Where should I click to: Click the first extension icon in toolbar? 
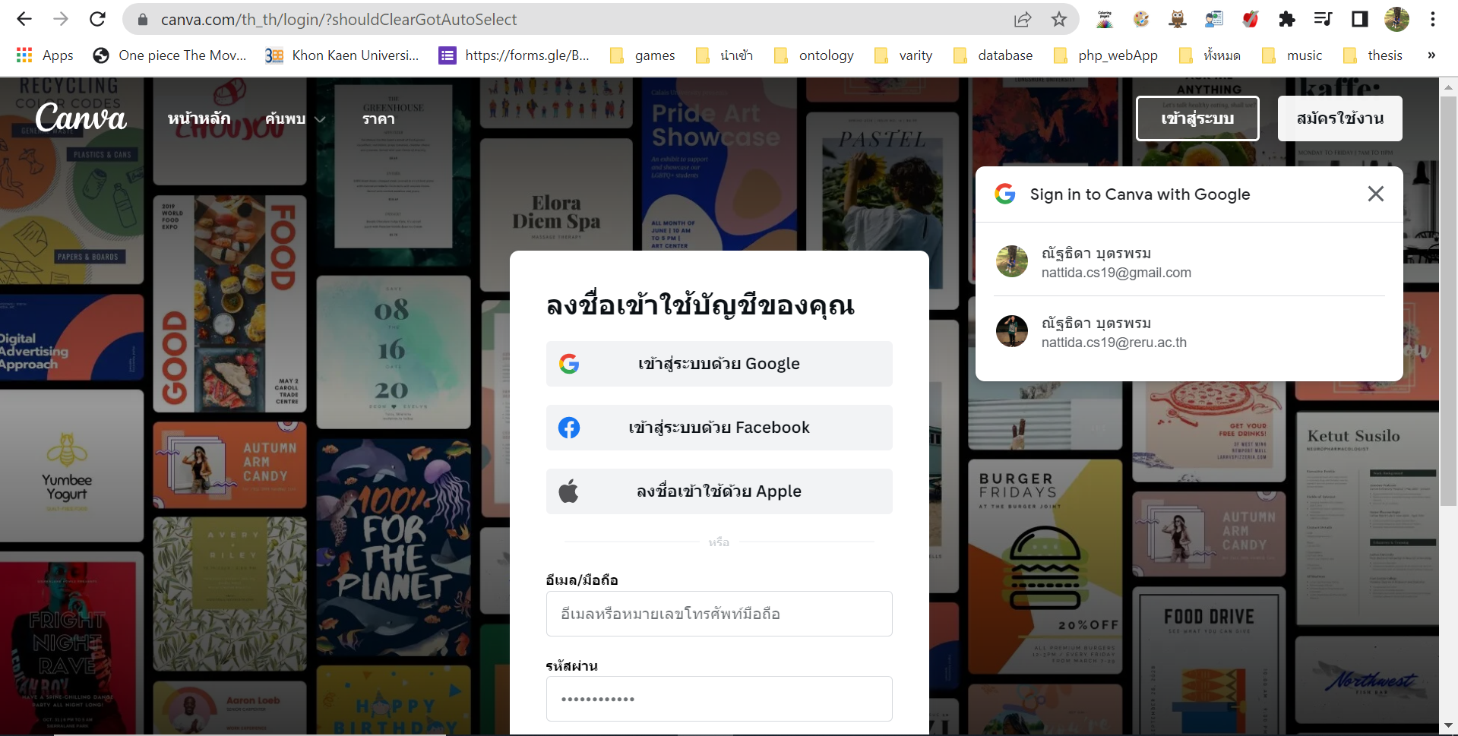click(x=1105, y=20)
